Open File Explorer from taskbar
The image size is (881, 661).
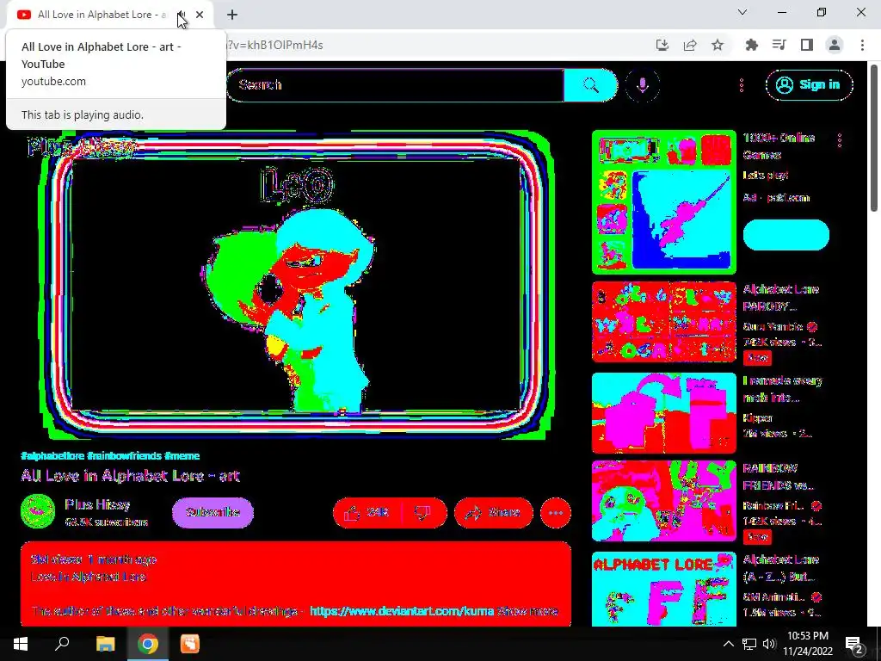[105, 644]
